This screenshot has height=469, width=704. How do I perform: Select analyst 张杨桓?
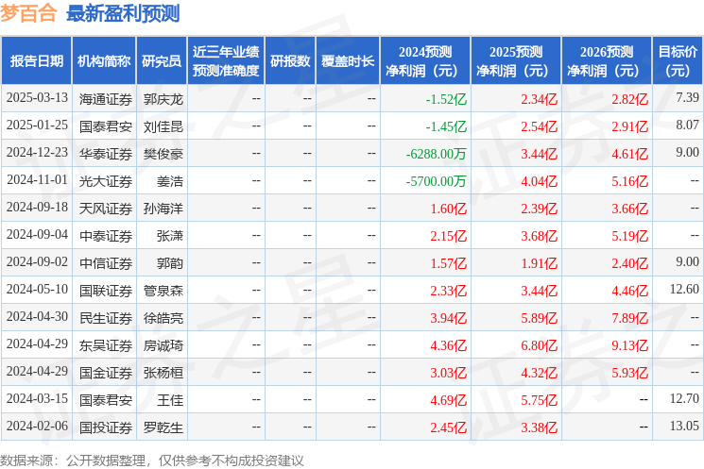(163, 373)
